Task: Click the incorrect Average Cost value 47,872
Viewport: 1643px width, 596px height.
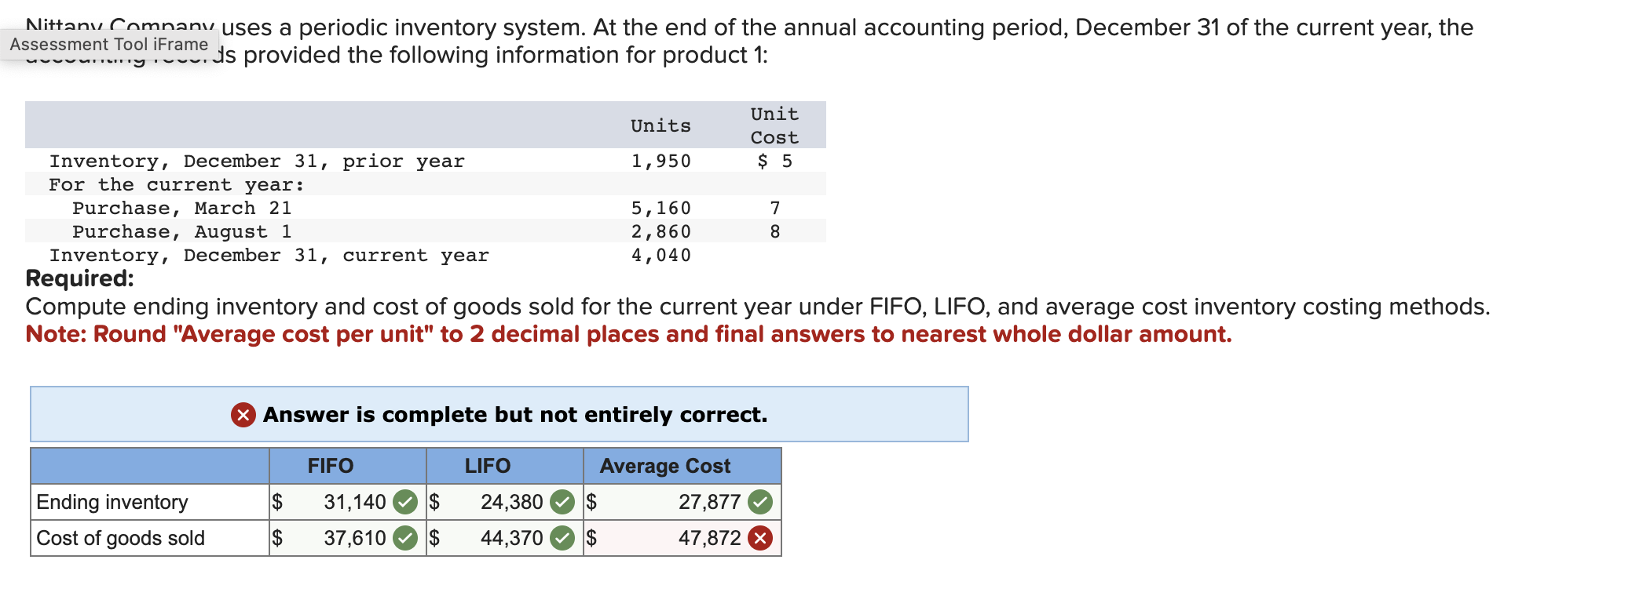Action: point(709,538)
